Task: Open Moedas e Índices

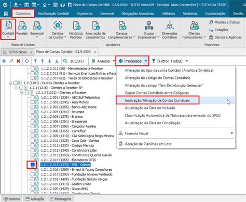Action: click(224, 22)
